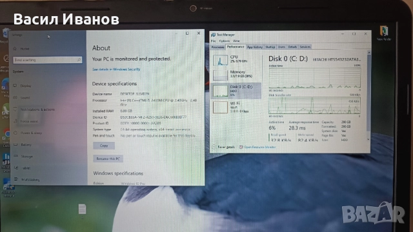Click the Disk transfer rate graph
This screenshot has width=413, height=232.
(x=314, y=106)
